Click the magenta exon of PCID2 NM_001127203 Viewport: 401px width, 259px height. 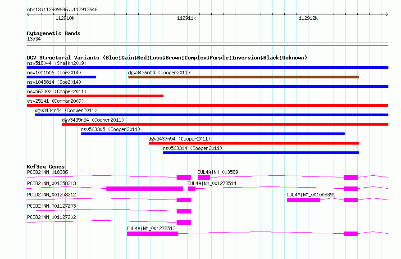[184, 211]
